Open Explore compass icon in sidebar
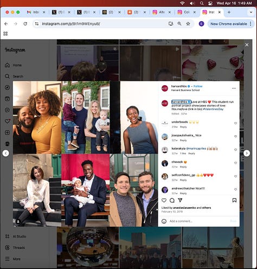257x269 pixels. pos(7,87)
